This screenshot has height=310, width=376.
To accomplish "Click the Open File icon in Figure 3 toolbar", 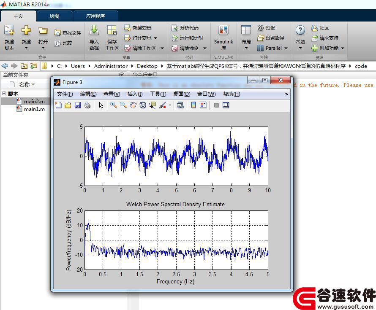I will [68, 105].
